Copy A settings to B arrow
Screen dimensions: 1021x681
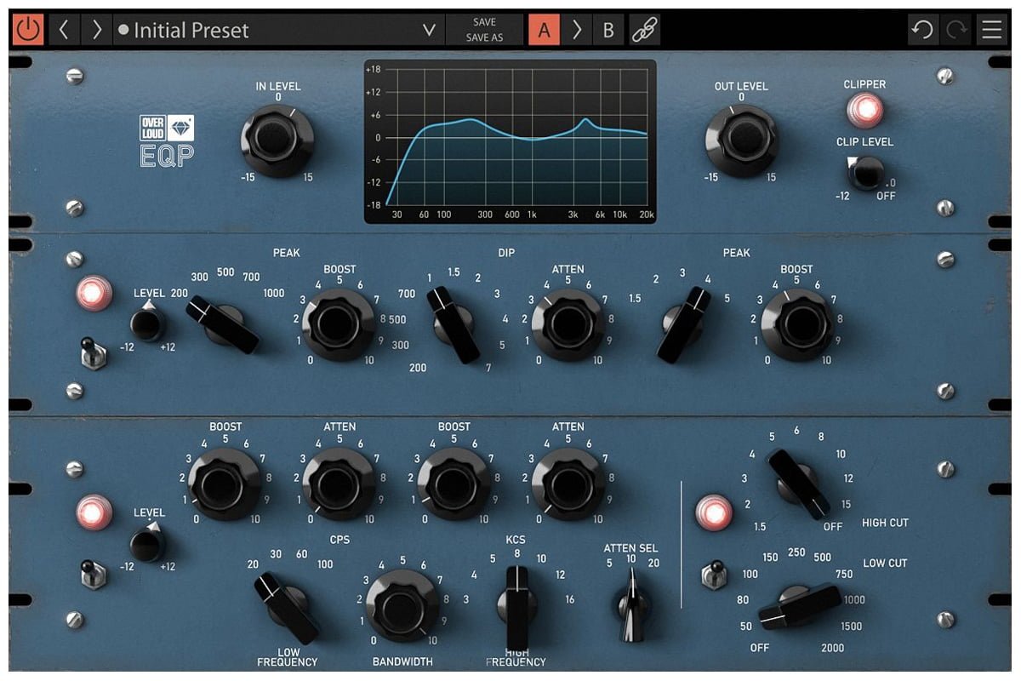pos(577,30)
